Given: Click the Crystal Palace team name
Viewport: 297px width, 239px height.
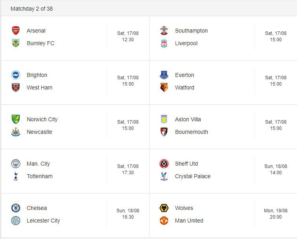Looking at the screenshot, I should pos(193,176).
